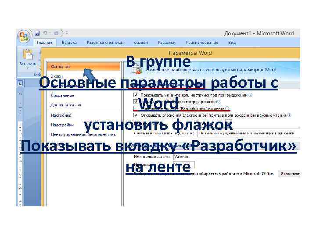The image size is (316, 237).
Task: Click the user name field containing Valentin
Action: click(206, 157)
